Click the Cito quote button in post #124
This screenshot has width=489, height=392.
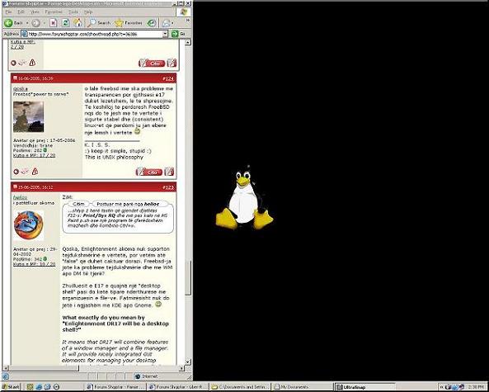coord(149,172)
